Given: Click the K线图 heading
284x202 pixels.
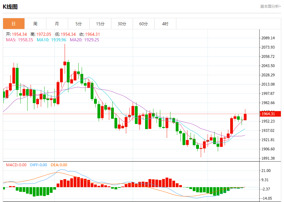Looking at the screenshot, I should [10, 7].
